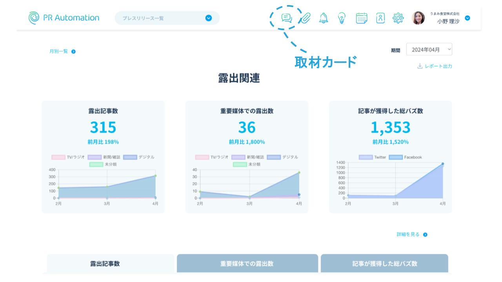Toggle デジタル legend in 重要媒体での露出数 chart

[282, 157]
